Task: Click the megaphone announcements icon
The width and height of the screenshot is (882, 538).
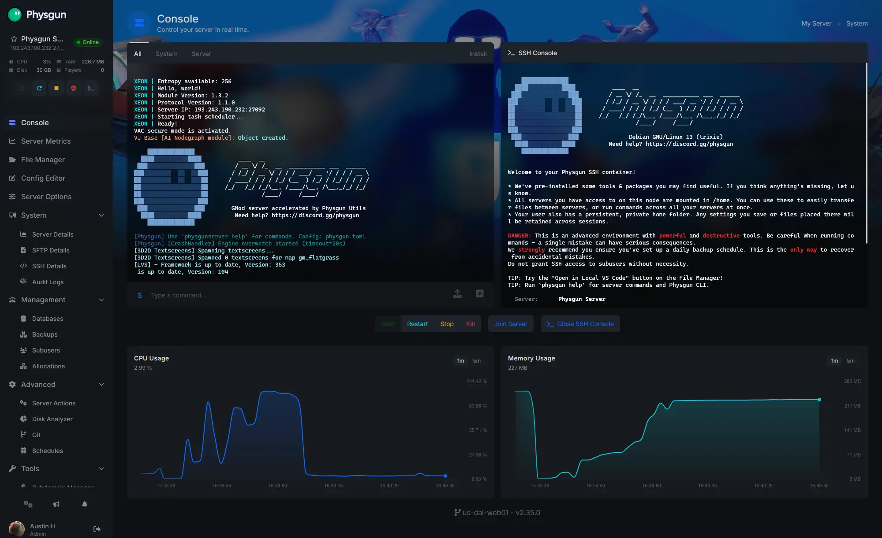Action: pos(56,504)
